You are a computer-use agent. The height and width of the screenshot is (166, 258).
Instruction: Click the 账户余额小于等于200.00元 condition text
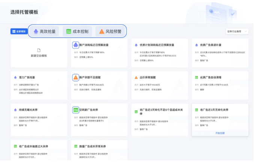pos(91,85)
